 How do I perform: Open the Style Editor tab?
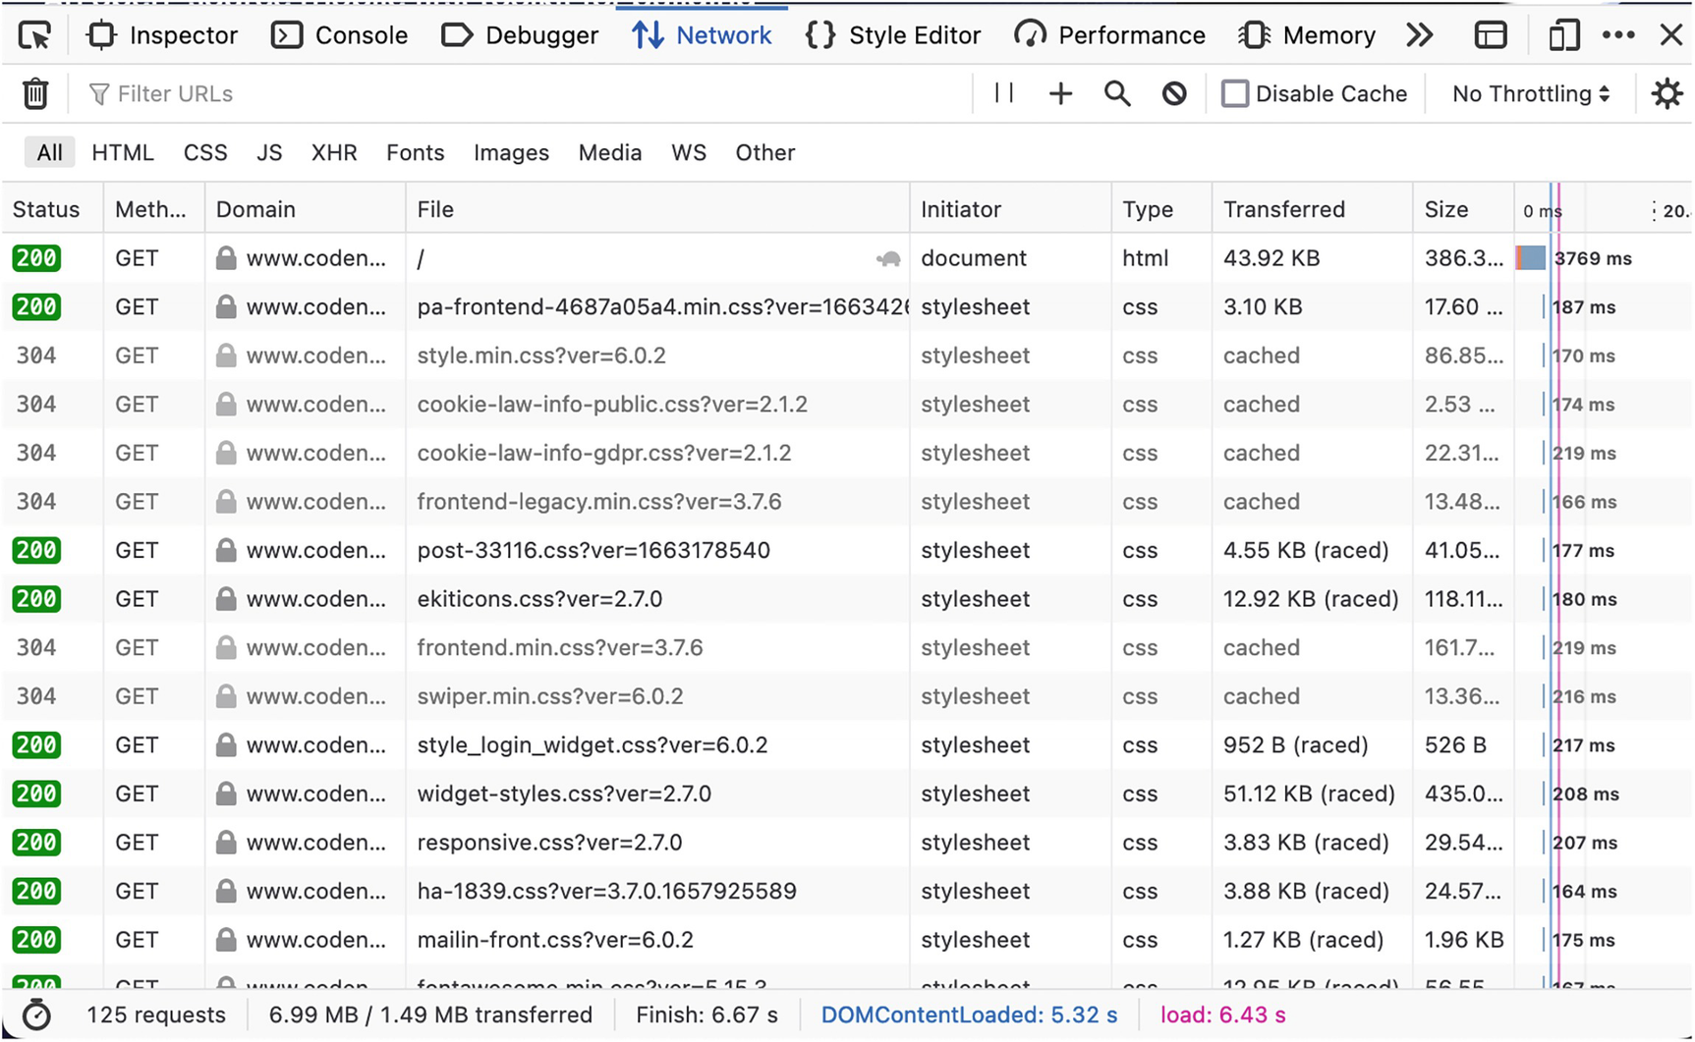coord(893,35)
